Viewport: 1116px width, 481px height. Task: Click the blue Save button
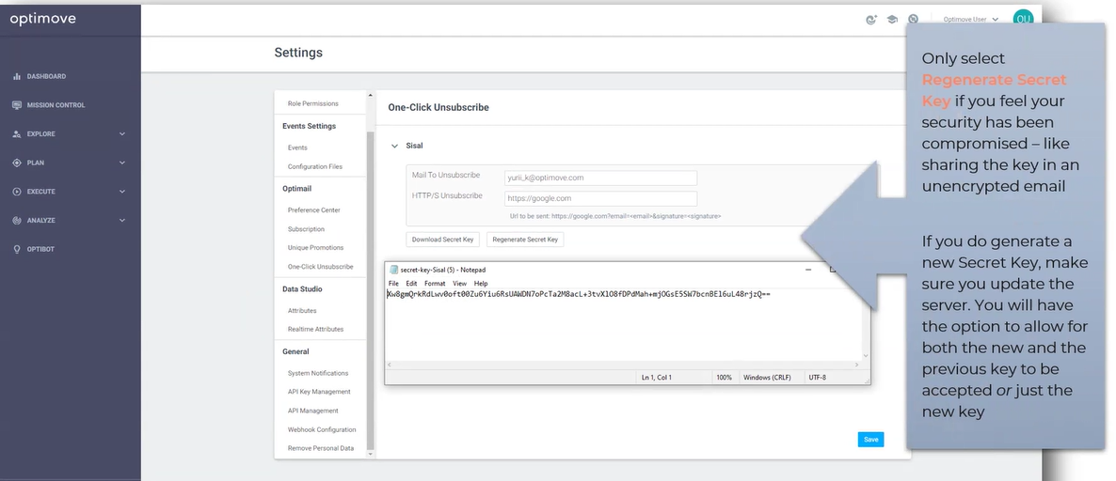click(x=871, y=440)
